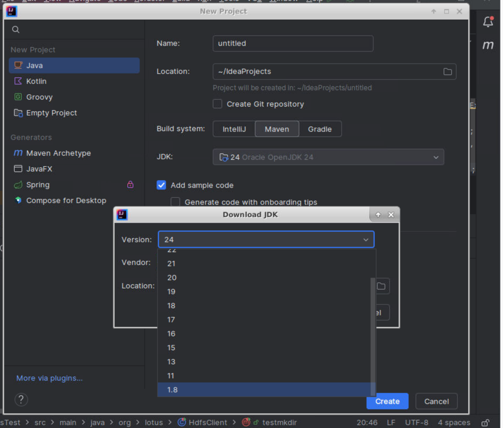This screenshot has width=503, height=428.
Task: Select version 17 from the list
Action: pos(264,320)
